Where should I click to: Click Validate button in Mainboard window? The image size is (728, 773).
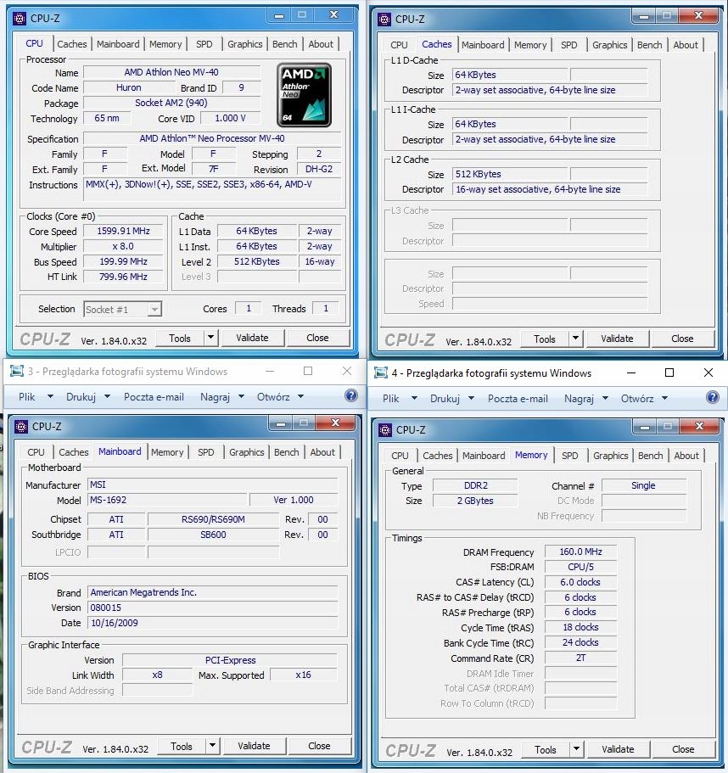click(254, 746)
